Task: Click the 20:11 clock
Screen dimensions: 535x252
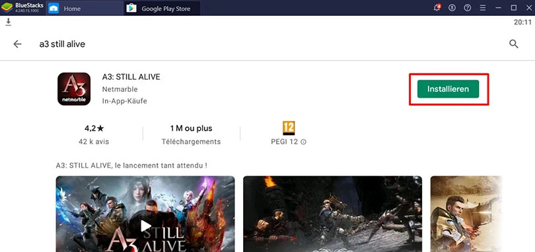Action: tap(522, 22)
